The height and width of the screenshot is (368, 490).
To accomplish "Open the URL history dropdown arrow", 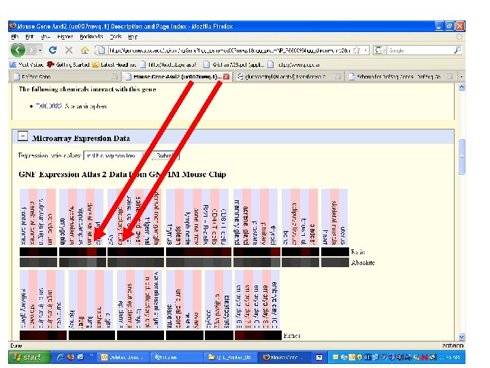I will pyautogui.click(x=365, y=50).
